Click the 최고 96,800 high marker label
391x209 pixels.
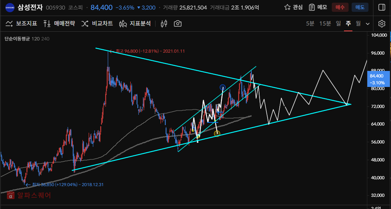click(149, 51)
